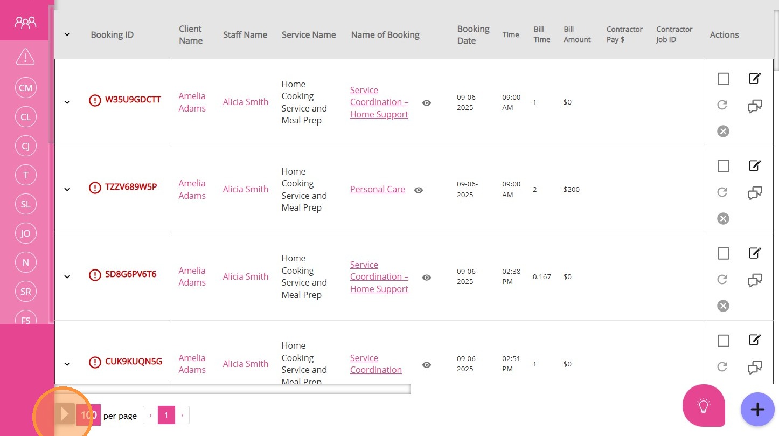Open the warning alerts triangle icon
The width and height of the screenshot is (779, 436).
coord(25,57)
